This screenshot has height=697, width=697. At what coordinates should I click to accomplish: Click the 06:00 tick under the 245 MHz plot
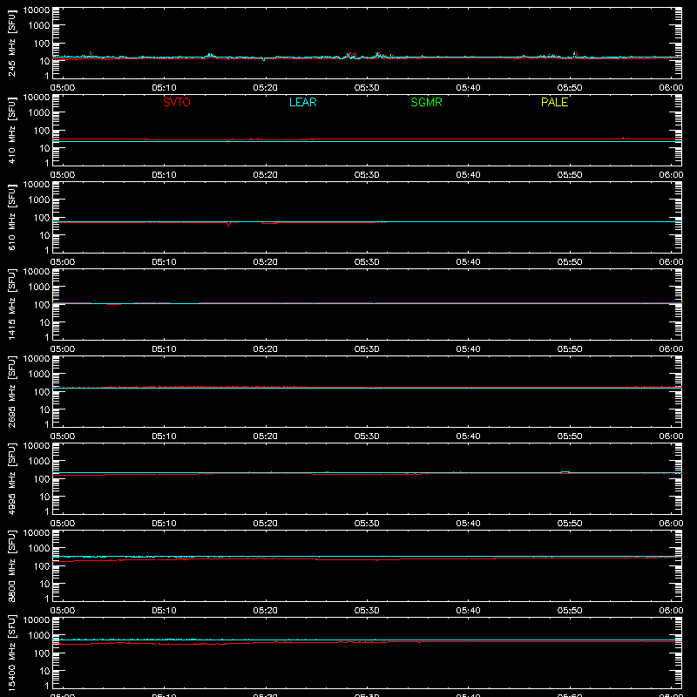click(x=671, y=88)
